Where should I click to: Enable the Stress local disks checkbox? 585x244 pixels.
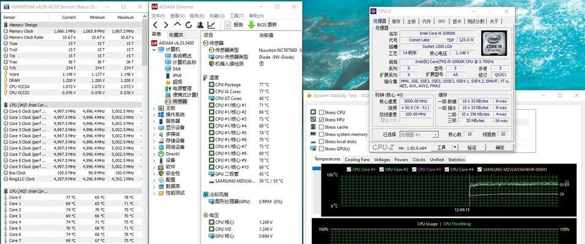(321, 142)
